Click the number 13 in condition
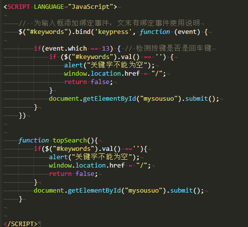 106,49
